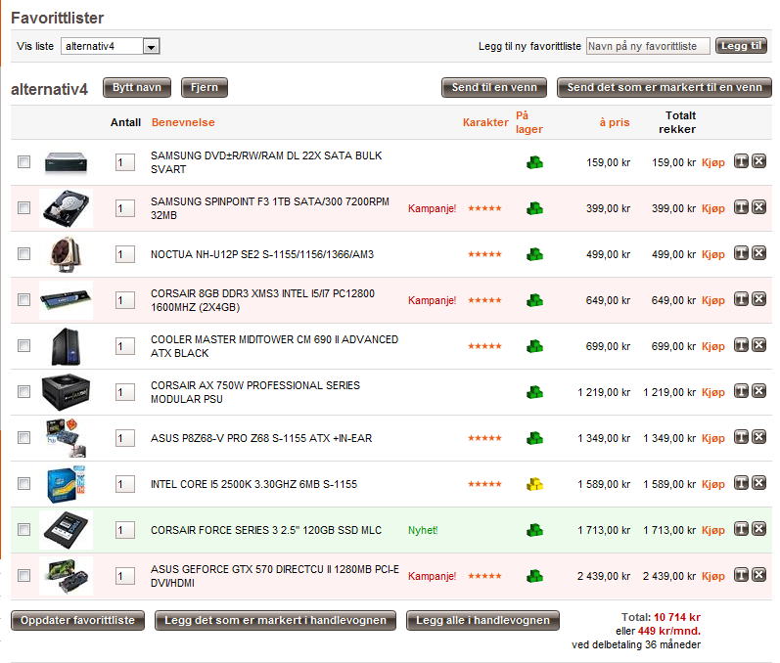Remove Samsung Spinpoint F3 with X icon
The width and height of the screenshot is (780, 663).
[x=758, y=207]
